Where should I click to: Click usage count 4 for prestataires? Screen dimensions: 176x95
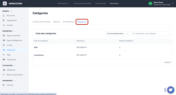pyautogui.click(x=120, y=55)
